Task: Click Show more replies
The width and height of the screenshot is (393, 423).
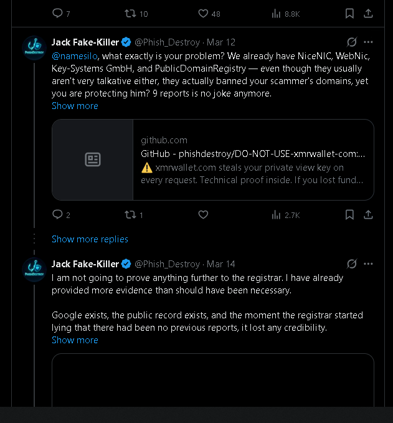Action: coord(90,239)
